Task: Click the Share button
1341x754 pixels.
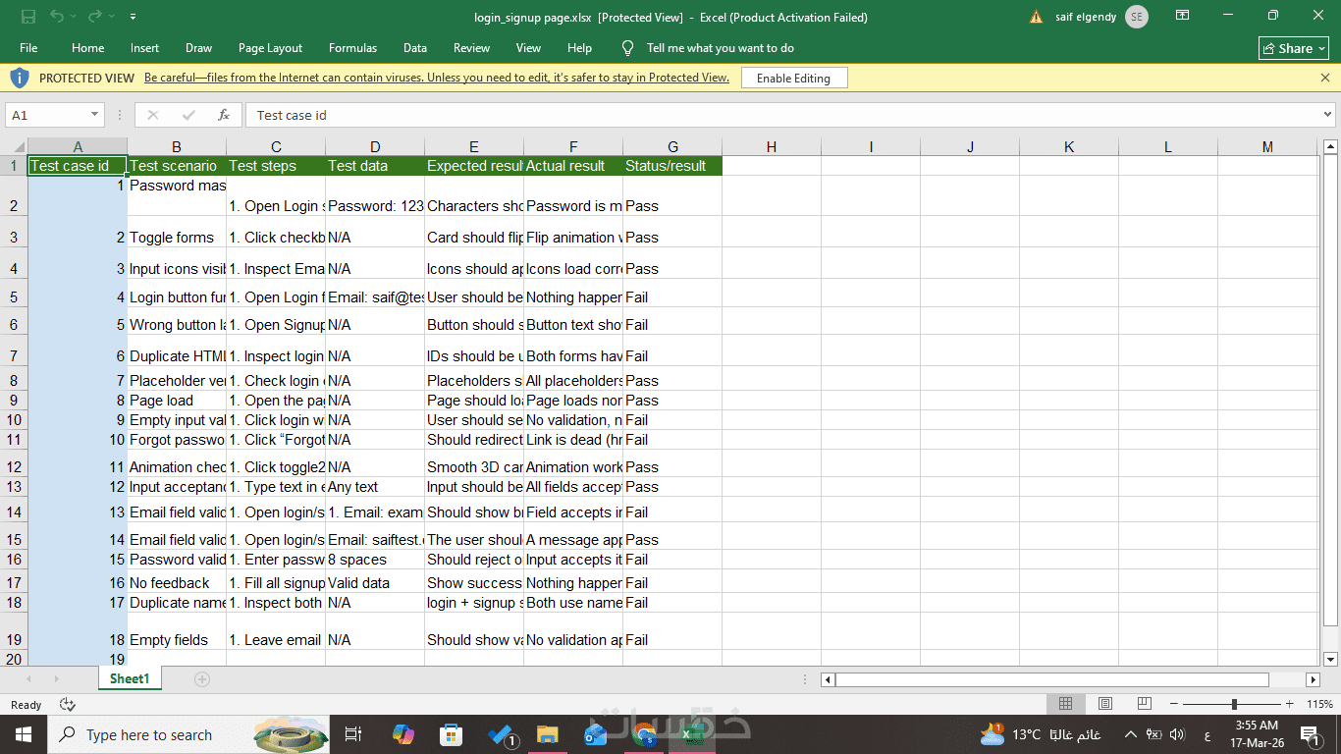Action: click(x=1294, y=48)
